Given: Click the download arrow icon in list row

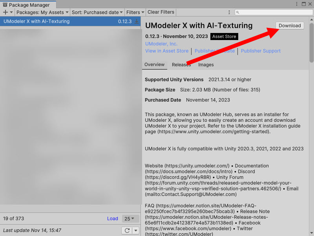Looking at the screenshot, I should 137,21.
